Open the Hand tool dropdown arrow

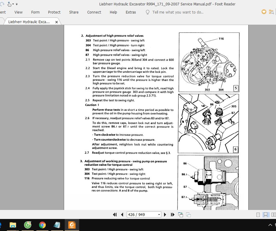(13, 4)
